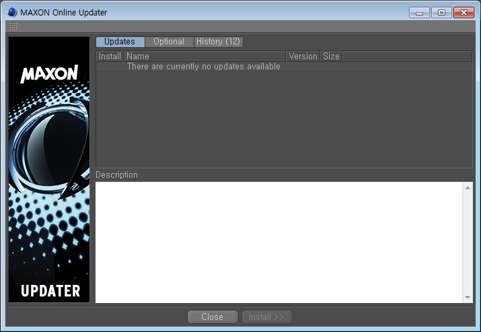The width and height of the screenshot is (481, 332).
Task: Sort by the Name column header
Action: tap(205, 57)
